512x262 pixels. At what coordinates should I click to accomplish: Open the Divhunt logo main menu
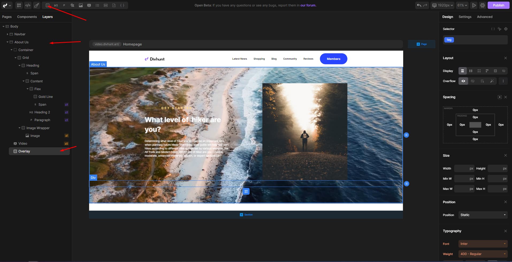point(7,5)
